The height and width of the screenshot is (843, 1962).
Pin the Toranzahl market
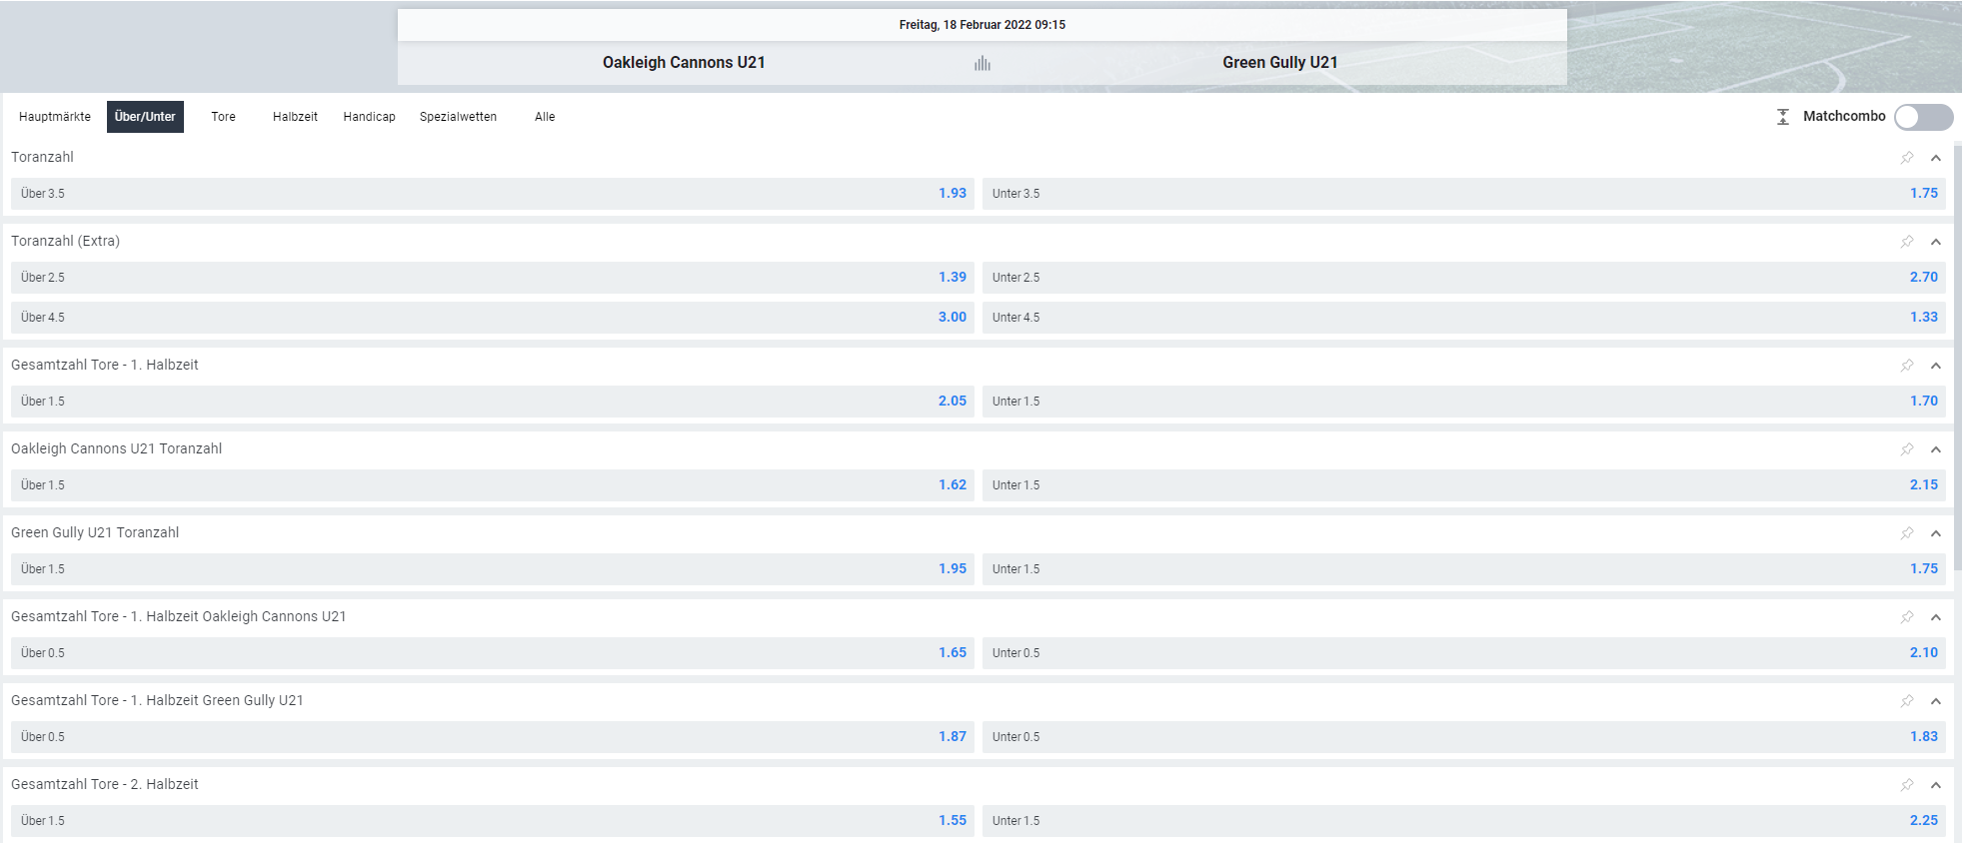pyautogui.click(x=1907, y=158)
